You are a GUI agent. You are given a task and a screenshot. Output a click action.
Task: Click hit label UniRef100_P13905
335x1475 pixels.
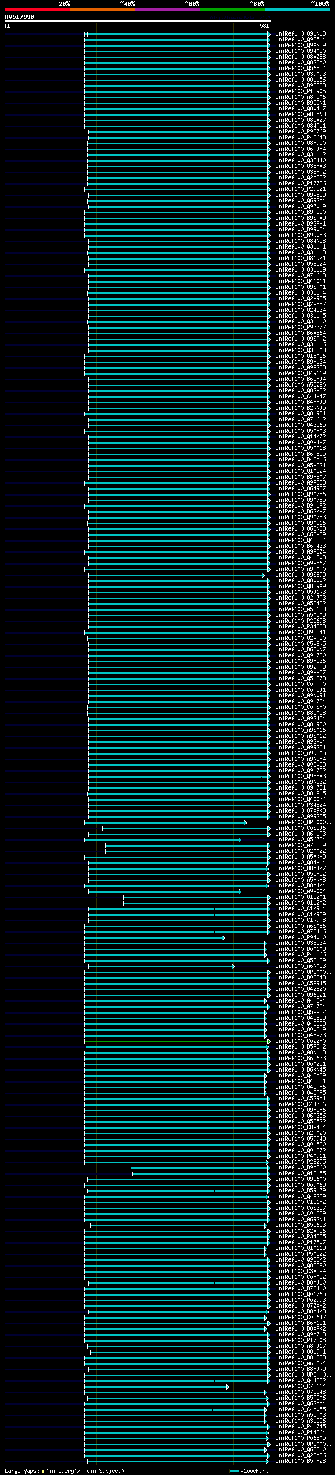click(x=300, y=92)
